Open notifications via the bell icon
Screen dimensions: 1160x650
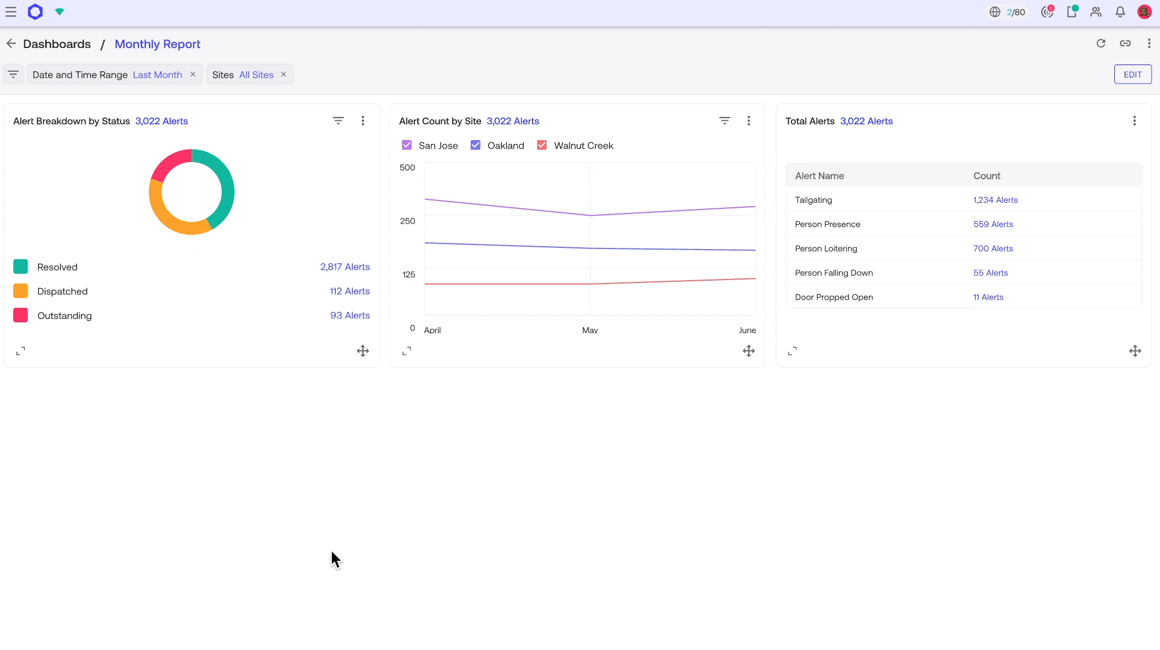coord(1120,11)
